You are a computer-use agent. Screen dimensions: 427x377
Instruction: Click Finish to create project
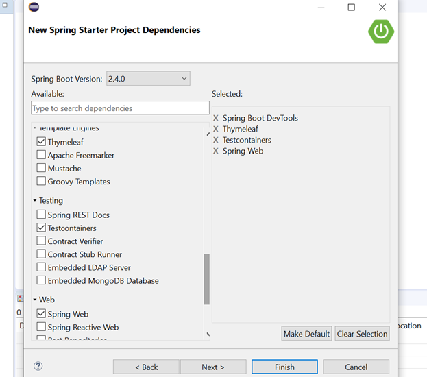[284, 367]
